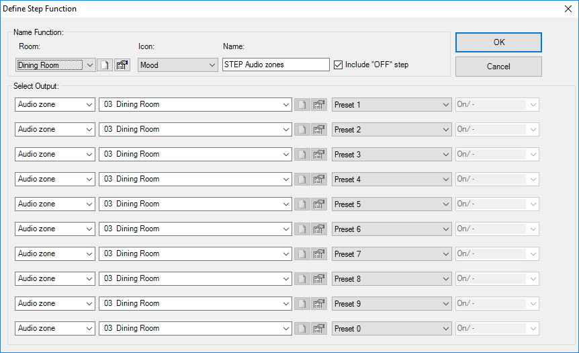Toggle the Include "OFF" step checkbox

point(339,65)
